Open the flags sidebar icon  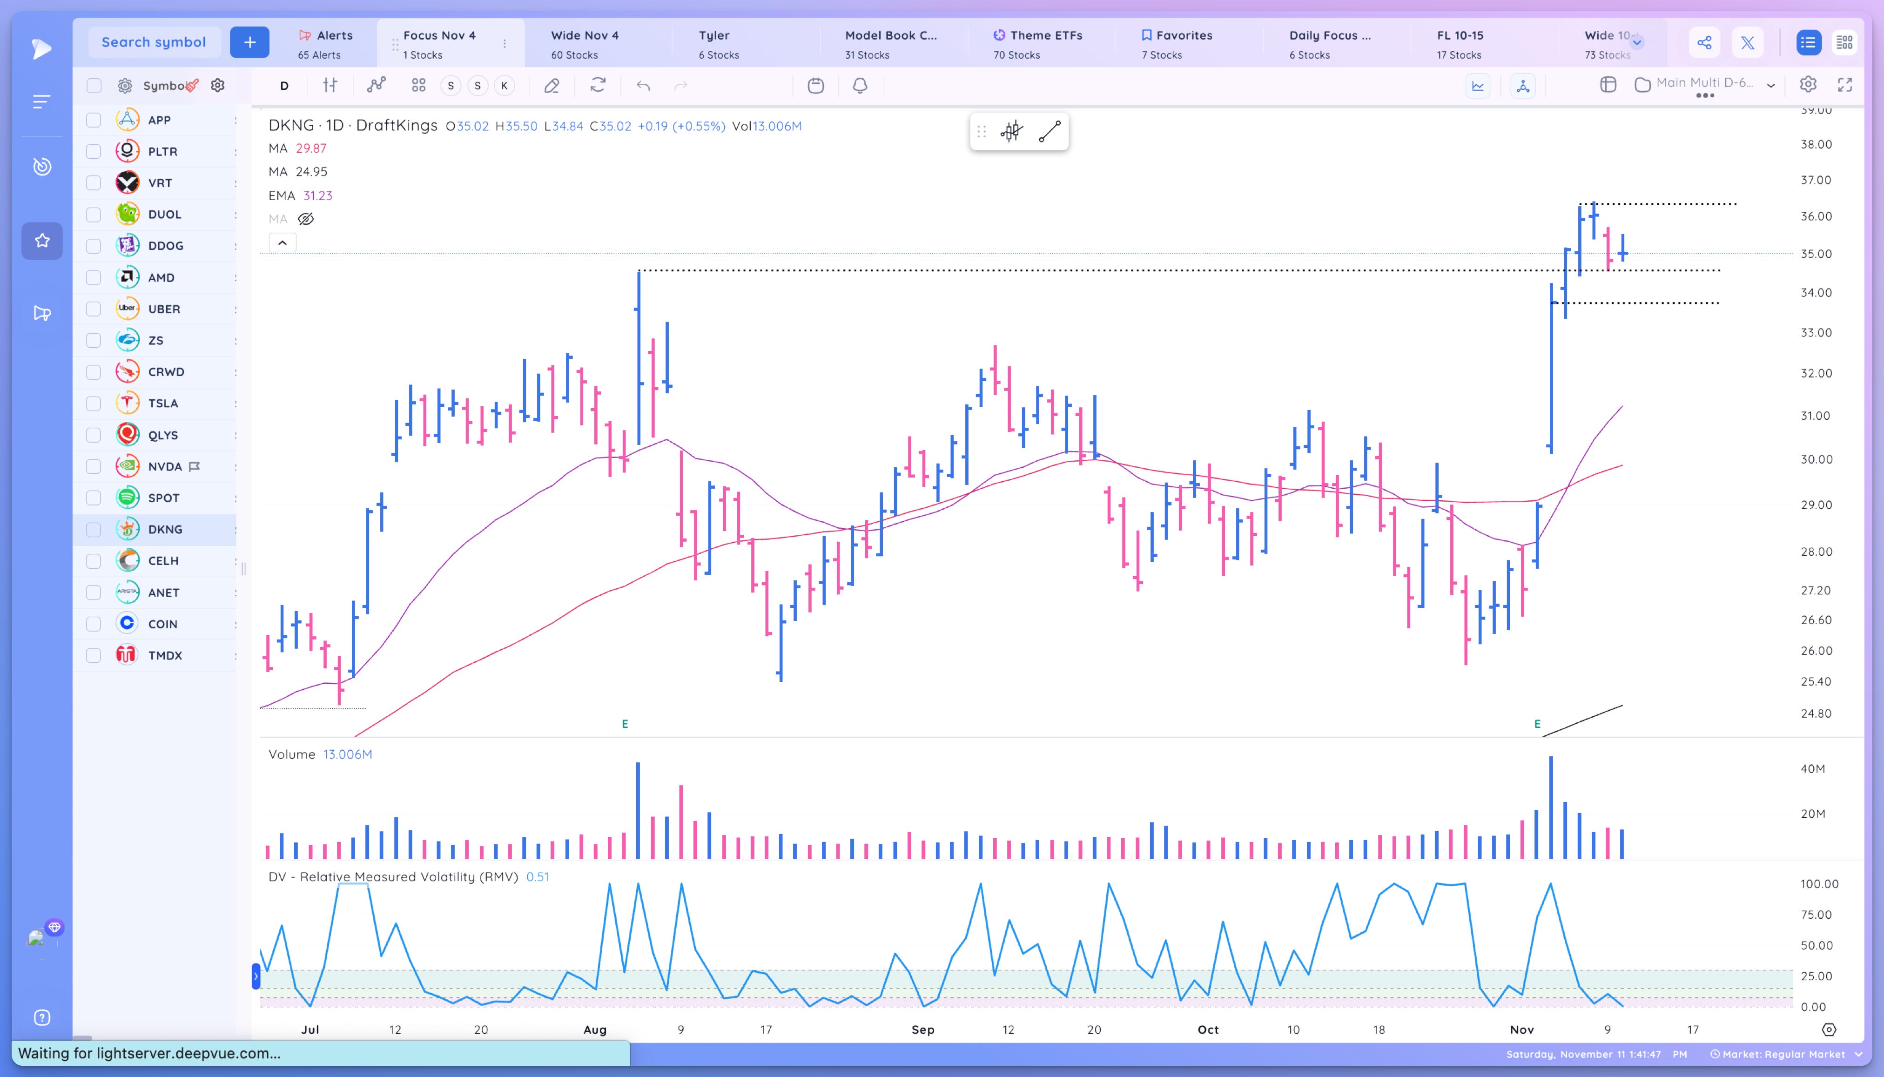42,314
